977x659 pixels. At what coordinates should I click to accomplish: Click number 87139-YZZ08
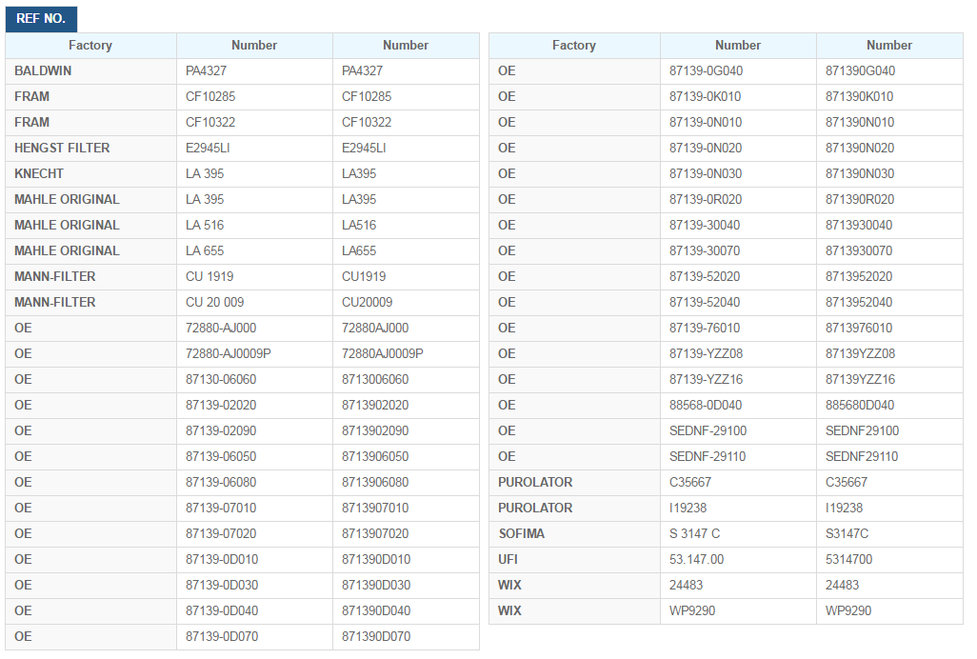[x=707, y=354]
